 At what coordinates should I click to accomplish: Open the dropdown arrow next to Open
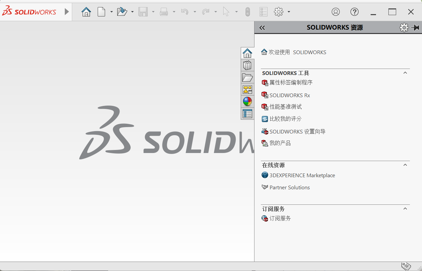(132, 12)
